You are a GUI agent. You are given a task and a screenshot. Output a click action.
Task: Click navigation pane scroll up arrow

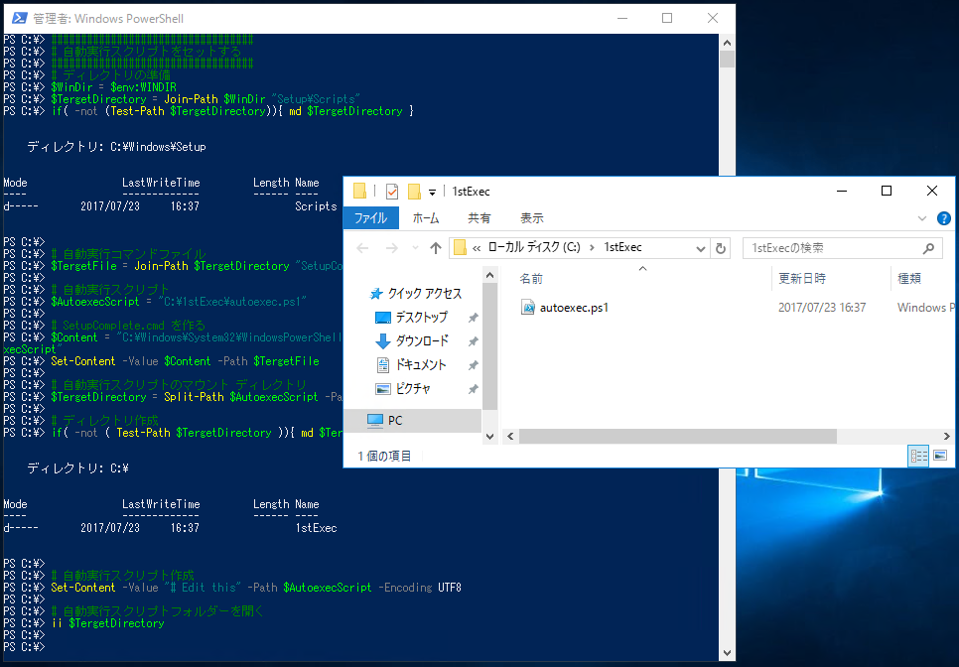coord(489,276)
